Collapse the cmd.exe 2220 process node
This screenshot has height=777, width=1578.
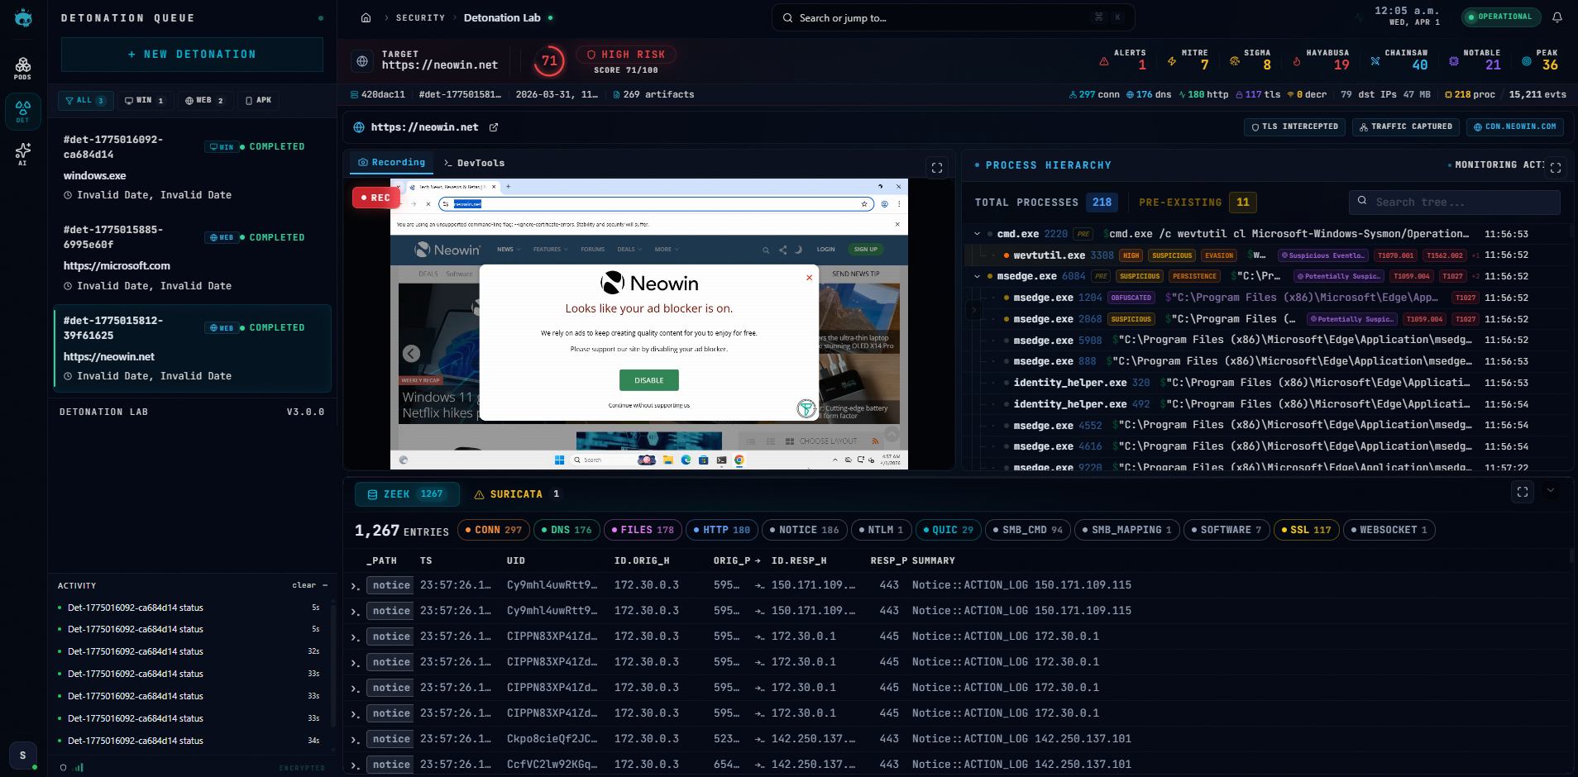pos(978,234)
